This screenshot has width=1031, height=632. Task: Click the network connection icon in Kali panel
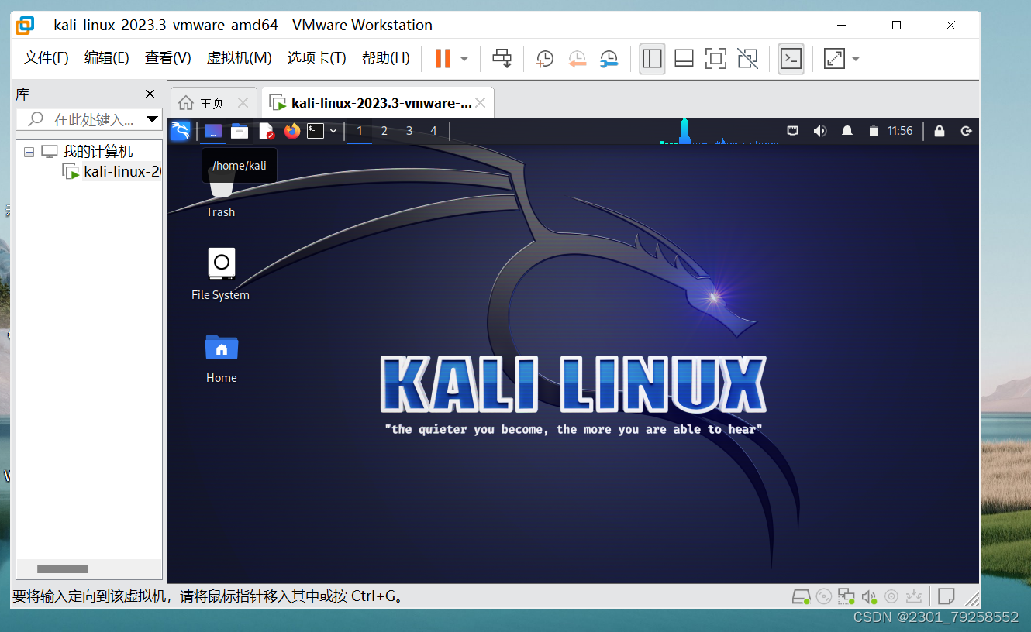793,131
